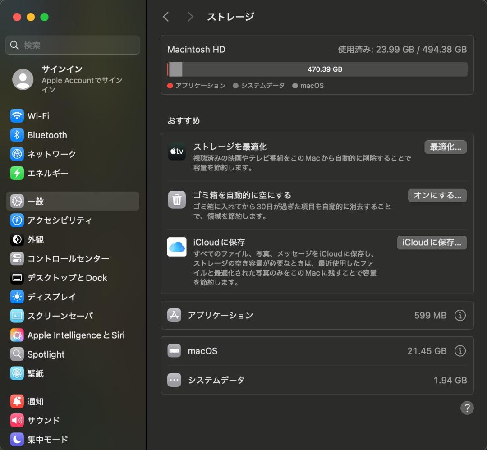Screen dimensions: 487x450
Task: Click the サインイン Apple Account entry
Action: [x=73, y=79]
